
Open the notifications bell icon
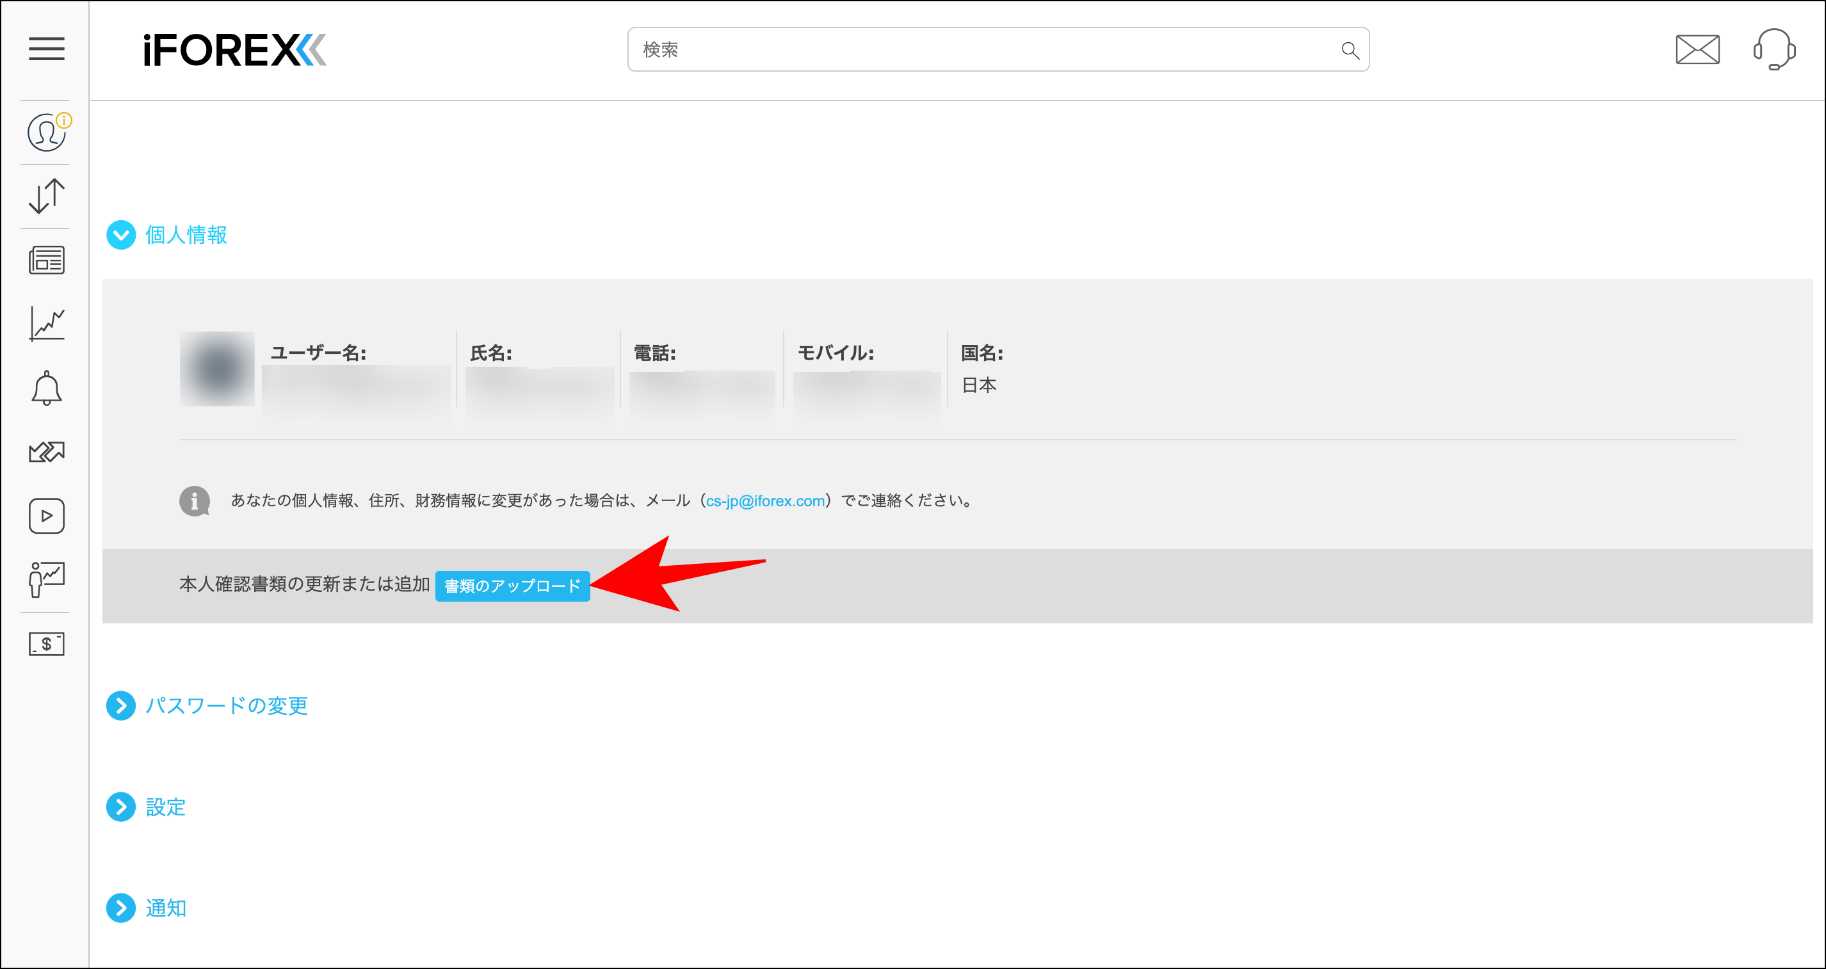[x=45, y=388]
